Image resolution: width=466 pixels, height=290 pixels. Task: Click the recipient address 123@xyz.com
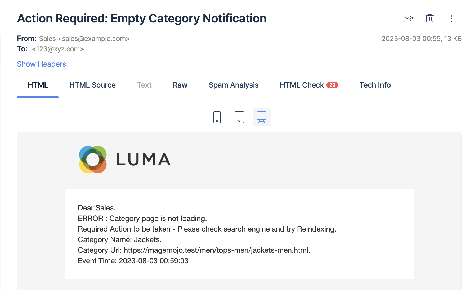58,49
